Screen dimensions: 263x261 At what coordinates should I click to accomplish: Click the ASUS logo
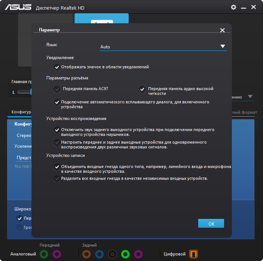pos(18,7)
